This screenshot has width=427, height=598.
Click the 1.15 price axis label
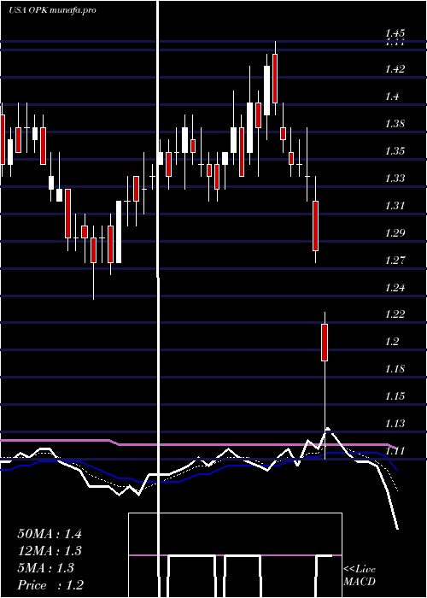396,396
